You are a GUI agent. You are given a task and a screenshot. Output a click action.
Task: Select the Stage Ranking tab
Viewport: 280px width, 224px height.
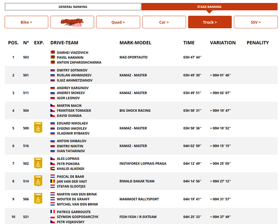pyautogui.click(x=209, y=7)
